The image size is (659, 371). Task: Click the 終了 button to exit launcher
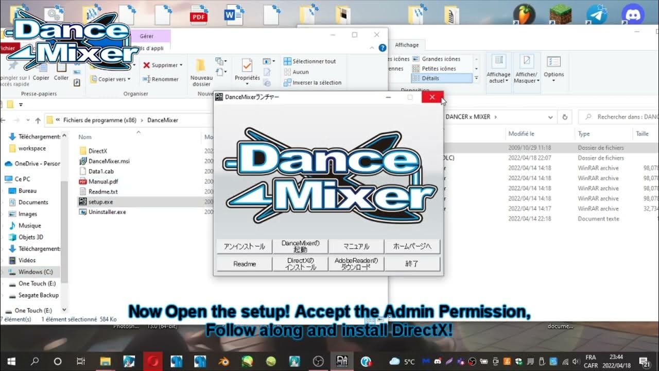point(412,264)
